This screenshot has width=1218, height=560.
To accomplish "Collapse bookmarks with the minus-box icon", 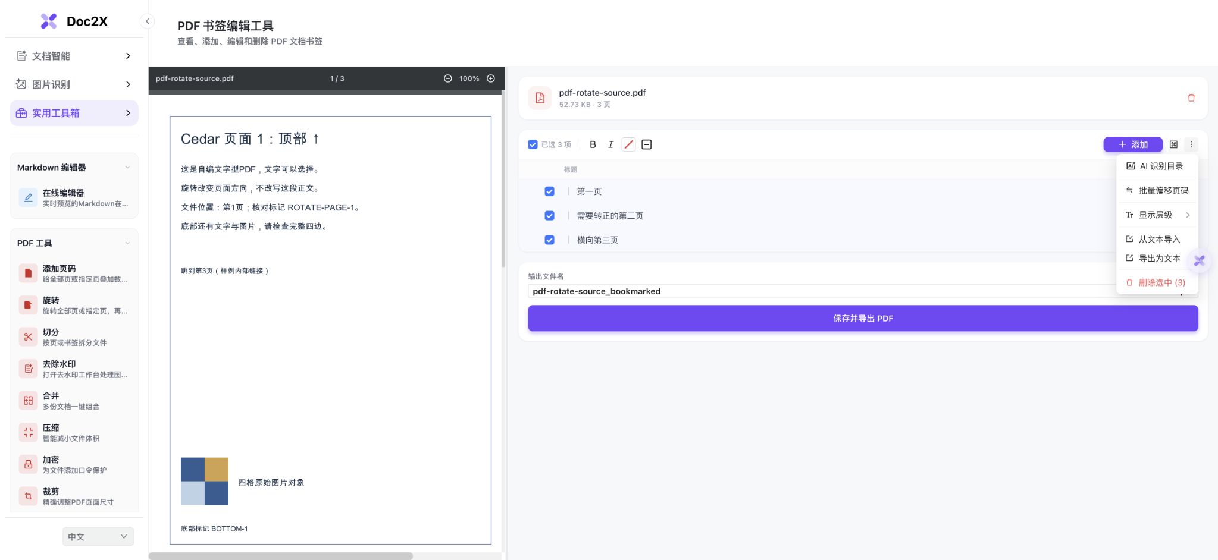I will point(647,144).
